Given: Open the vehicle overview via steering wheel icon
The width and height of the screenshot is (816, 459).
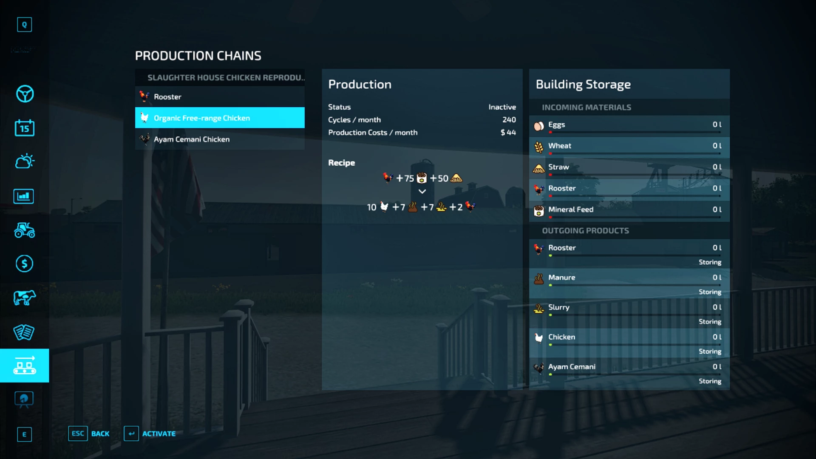Looking at the screenshot, I should click(x=24, y=94).
